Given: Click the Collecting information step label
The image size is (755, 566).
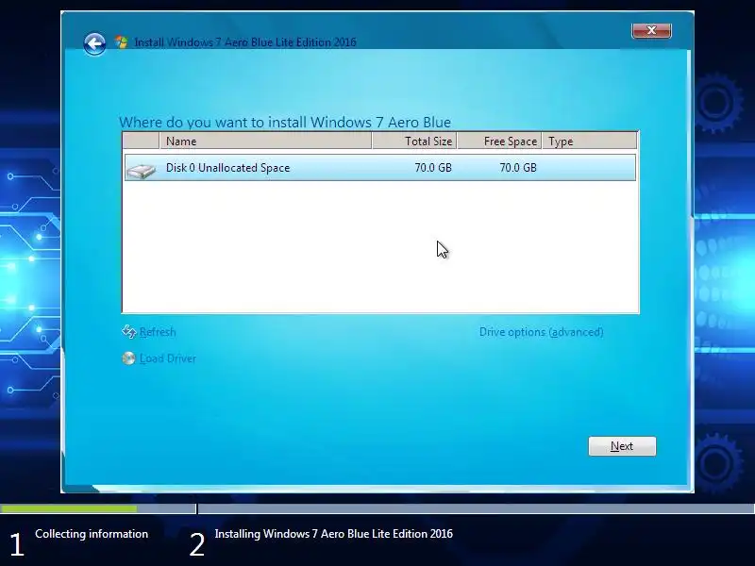Looking at the screenshot, I should (92, 534).
